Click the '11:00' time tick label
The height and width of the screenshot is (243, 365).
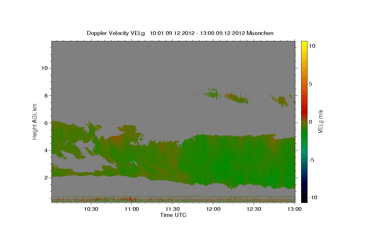point(132,209)
